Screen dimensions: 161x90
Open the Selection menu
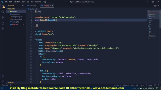click(x=17, y=2)
